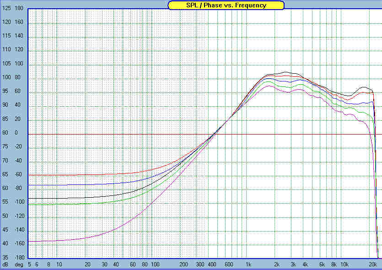382x270 pixels.
Task: Click the 20k frequency tick label
Action: pyautogui.click(x=373, y=265)
